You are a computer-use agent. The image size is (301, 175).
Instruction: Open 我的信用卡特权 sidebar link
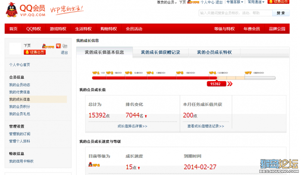[x=21, y=161]
